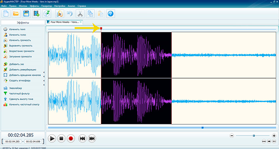Click selected purple region in upper channel
The height and width of the screenshot is (149, 279).
click(x=136, y=55)
